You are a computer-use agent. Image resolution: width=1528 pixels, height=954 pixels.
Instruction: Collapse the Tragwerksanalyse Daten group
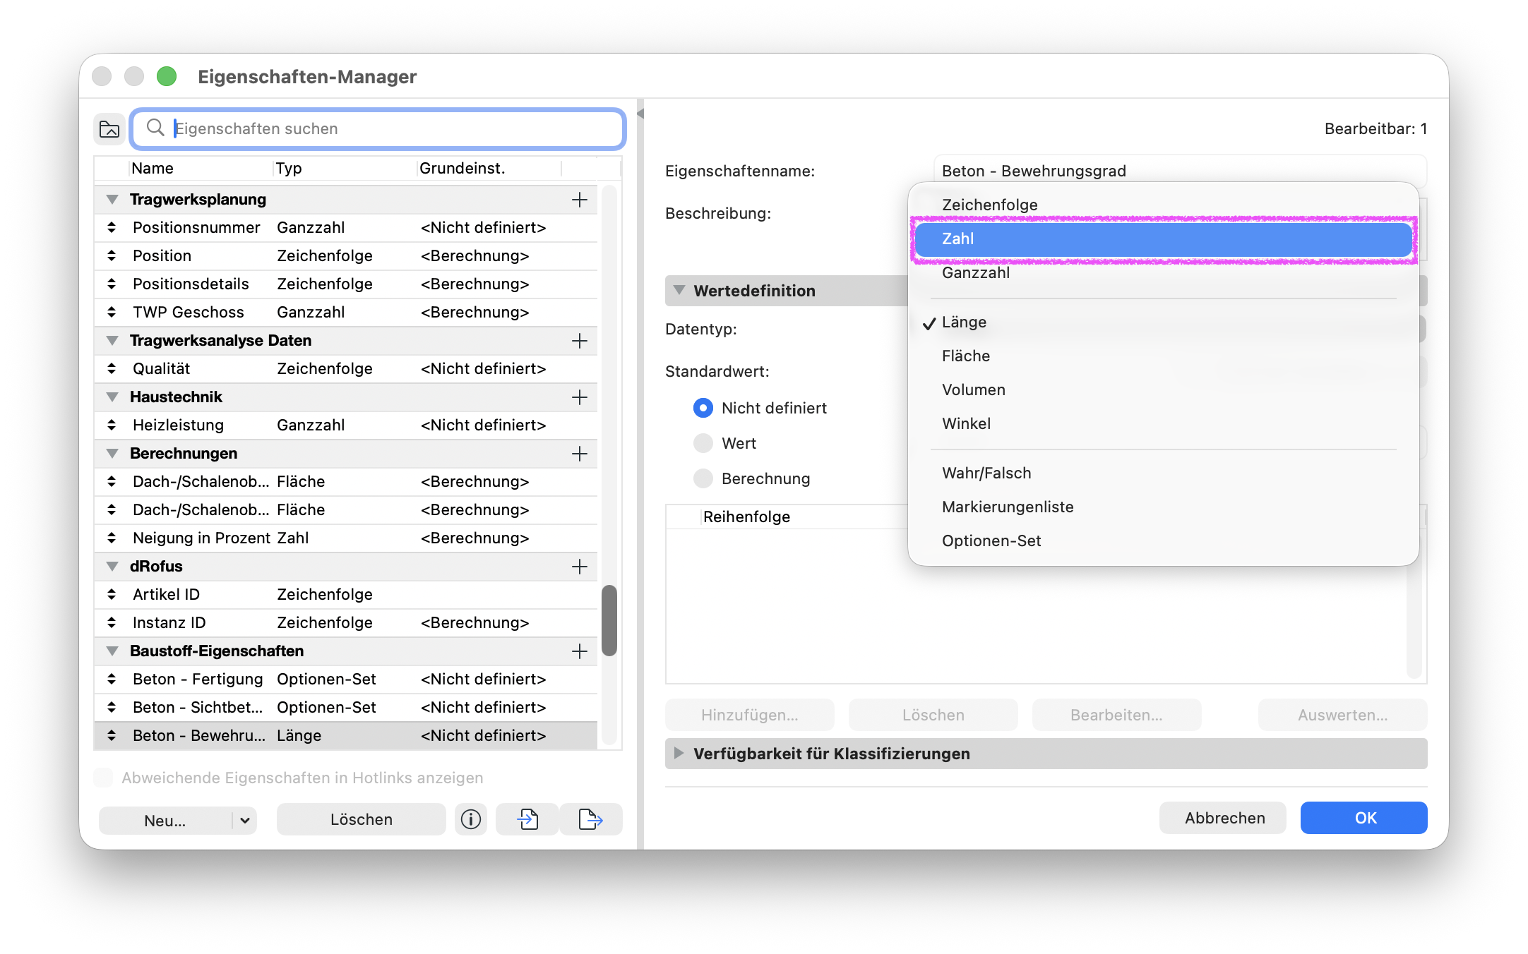(112, 341)
